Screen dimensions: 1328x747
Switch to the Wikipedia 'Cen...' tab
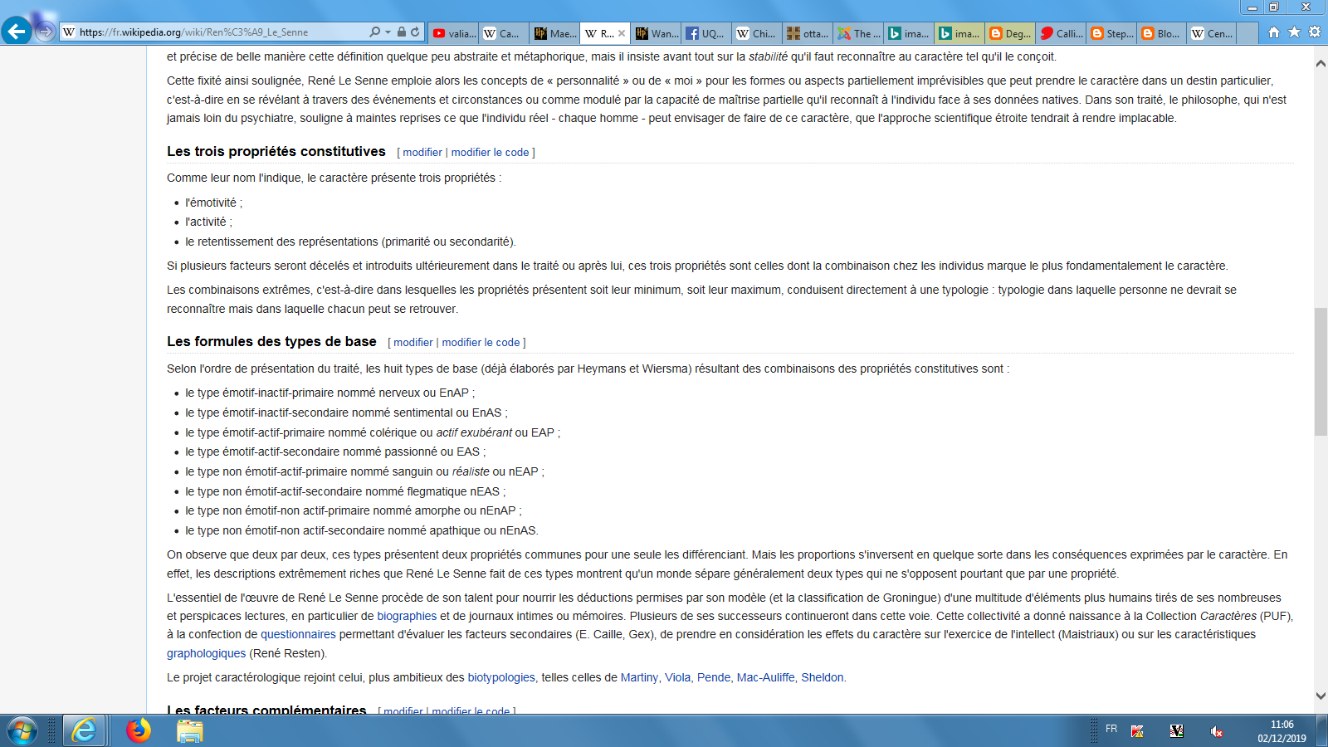click(1213, 33)
